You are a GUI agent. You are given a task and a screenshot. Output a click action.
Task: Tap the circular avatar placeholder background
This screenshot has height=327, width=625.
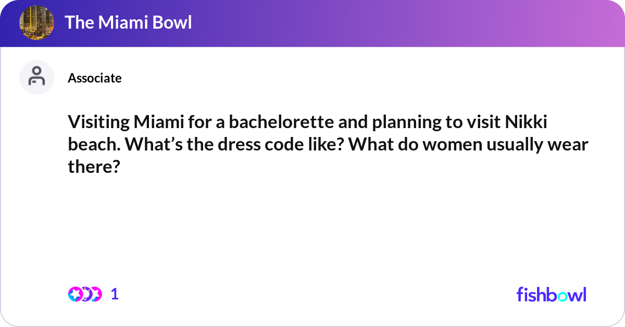coord(36,77)
